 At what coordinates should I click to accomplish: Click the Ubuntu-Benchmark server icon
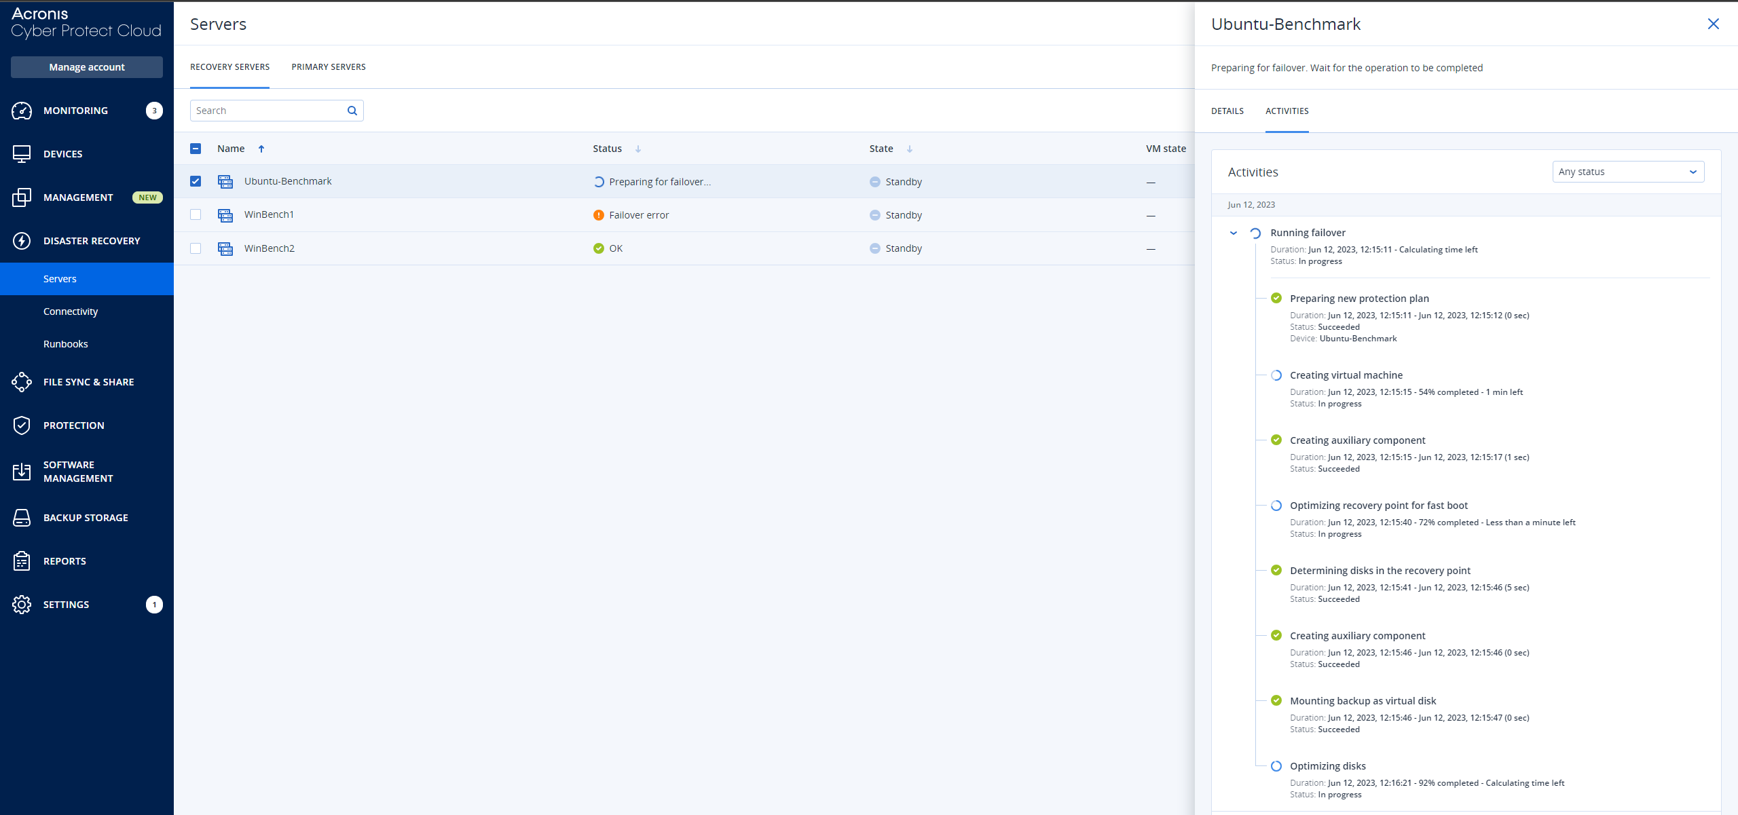[x=225, y=182]
